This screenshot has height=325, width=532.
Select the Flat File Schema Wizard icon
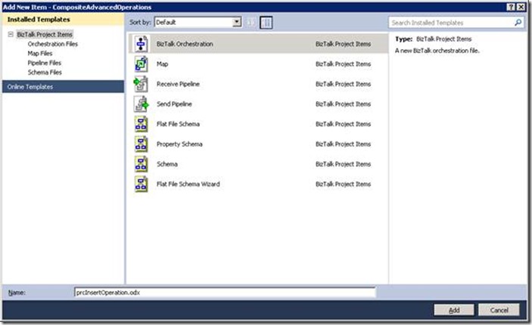click(x=142, y=184)
